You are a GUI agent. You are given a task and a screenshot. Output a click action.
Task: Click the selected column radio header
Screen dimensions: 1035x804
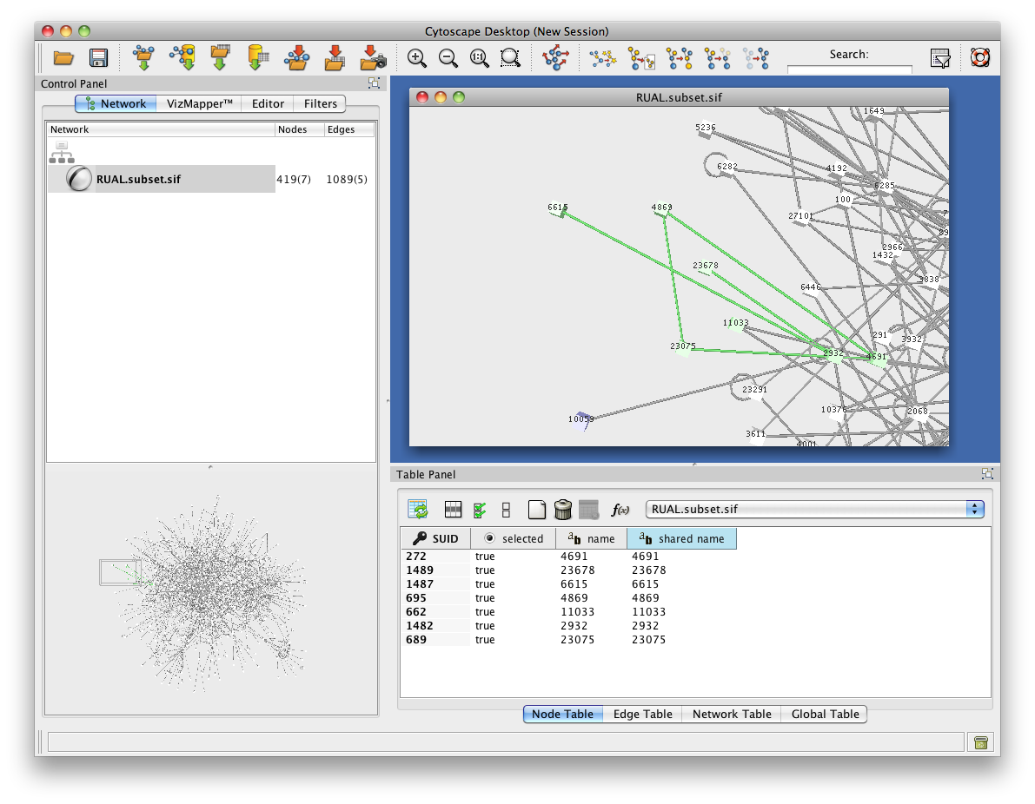[x=514, y=538]
